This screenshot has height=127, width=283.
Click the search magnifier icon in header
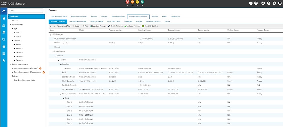(x=263, y=3)
